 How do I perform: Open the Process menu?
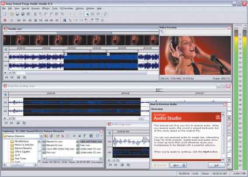click(35, 9)
